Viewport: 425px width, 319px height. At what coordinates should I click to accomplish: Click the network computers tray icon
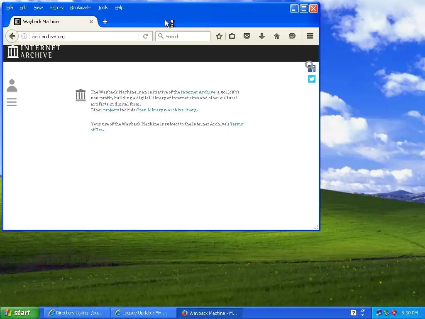point(379,313)
